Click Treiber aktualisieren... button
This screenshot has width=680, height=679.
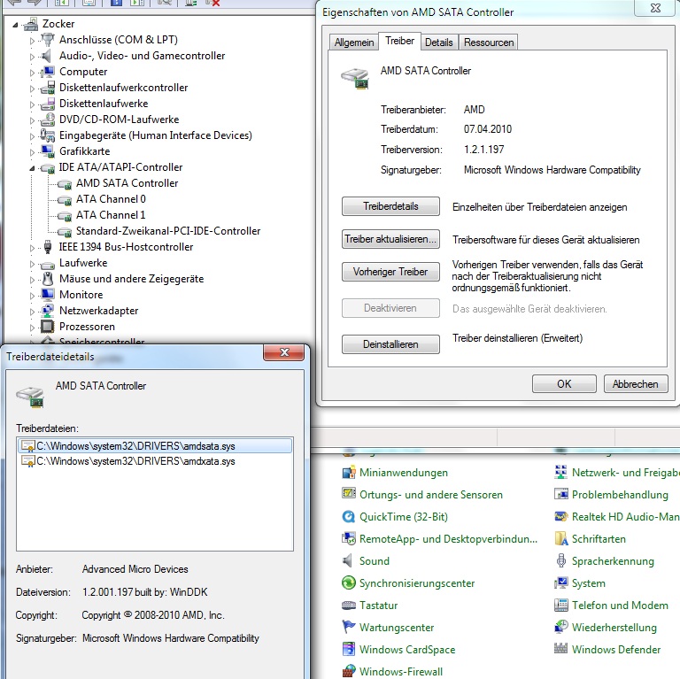[x=390, y=239]
